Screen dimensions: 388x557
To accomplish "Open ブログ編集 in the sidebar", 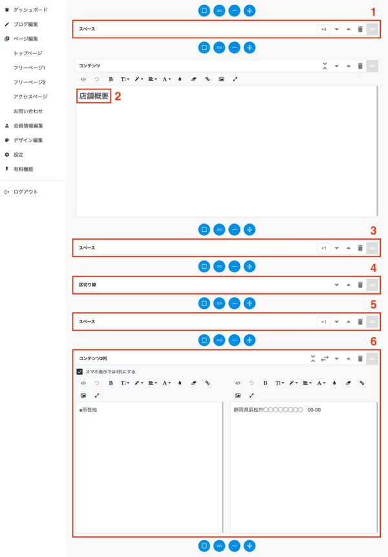I will [26, 24].
